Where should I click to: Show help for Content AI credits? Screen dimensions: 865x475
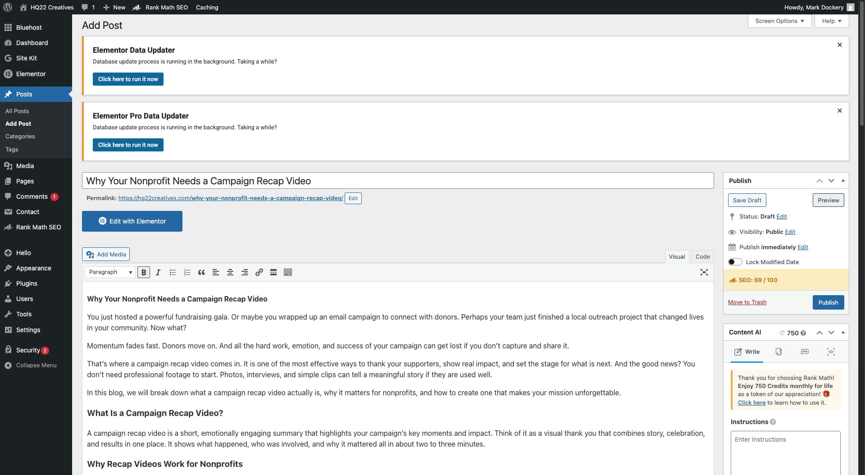803,333
